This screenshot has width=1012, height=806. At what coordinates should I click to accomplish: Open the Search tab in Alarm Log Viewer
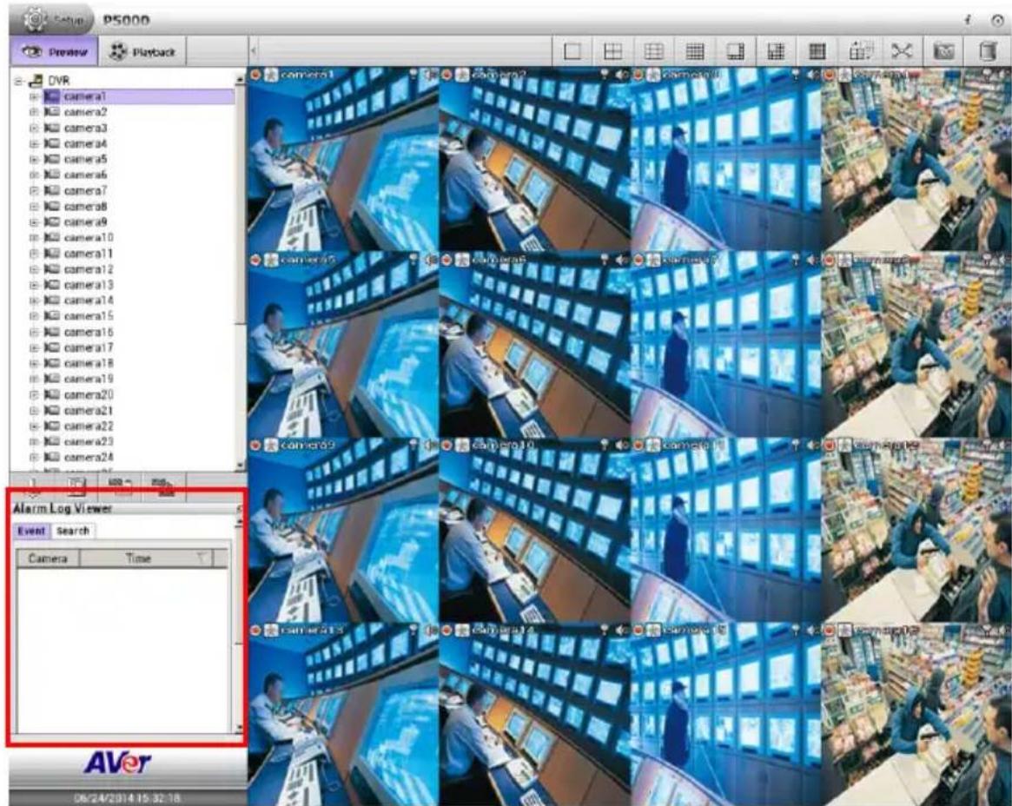tap(72, 531)
